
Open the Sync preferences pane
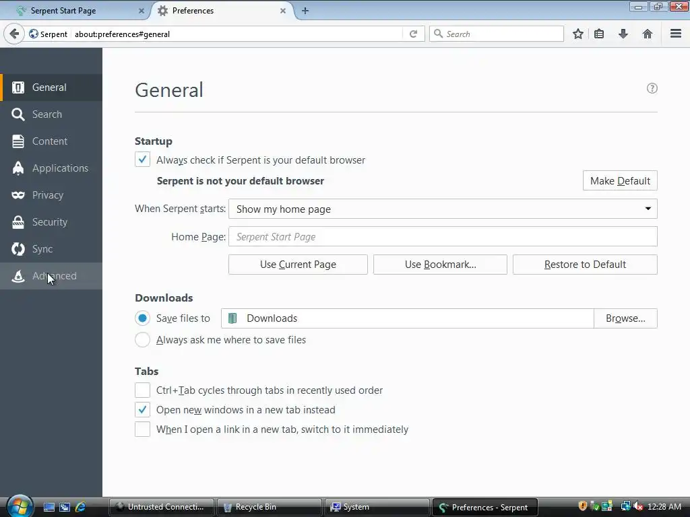pyautogui.click(x=51, y=249)
